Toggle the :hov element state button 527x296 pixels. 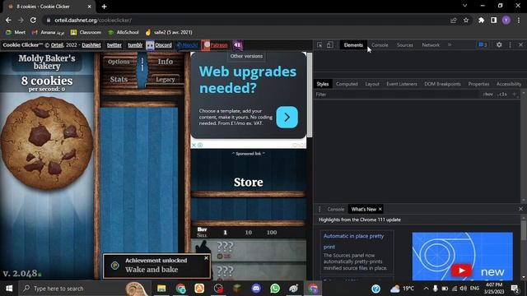point(487,95)
